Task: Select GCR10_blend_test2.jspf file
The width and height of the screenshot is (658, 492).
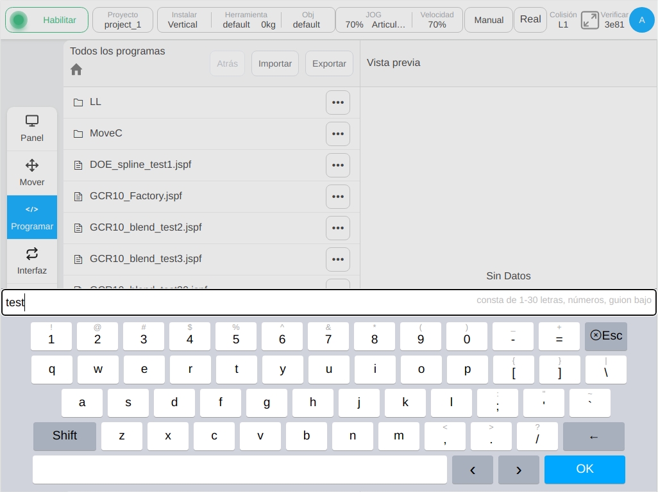Action: [x=212, y=228]
